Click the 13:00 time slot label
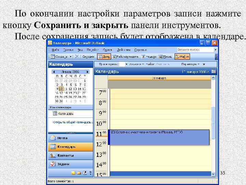 [101, 155]
